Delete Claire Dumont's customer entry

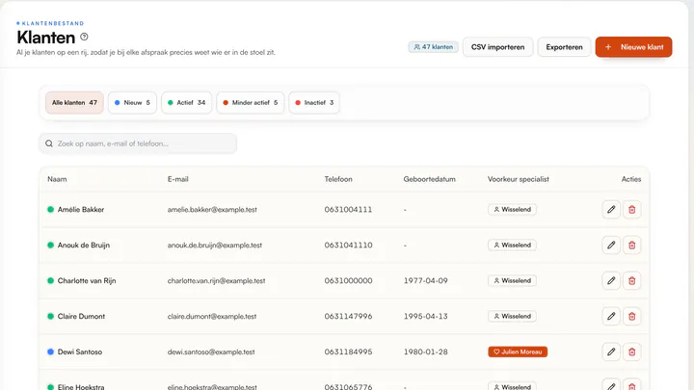pos(631,316)
